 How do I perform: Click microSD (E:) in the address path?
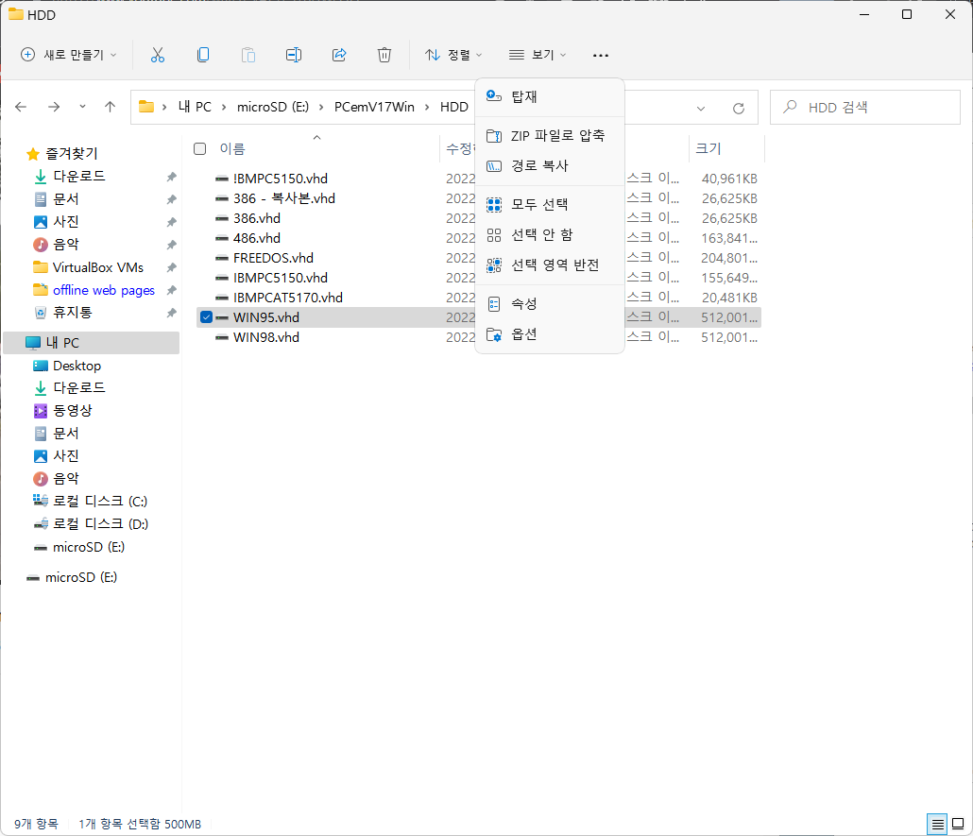[273, 107]
